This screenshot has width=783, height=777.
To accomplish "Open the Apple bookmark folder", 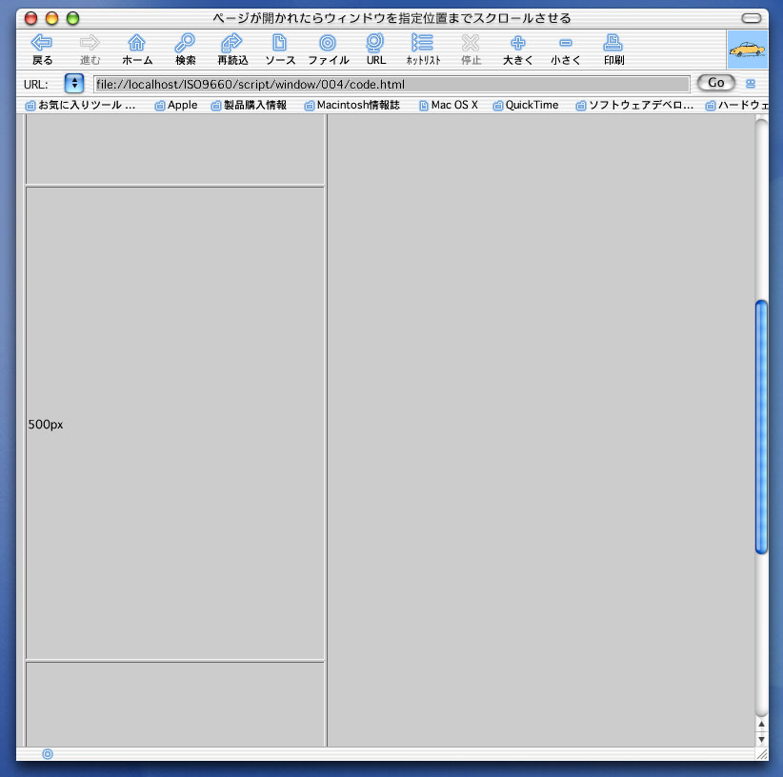I will tap(176, 106).
